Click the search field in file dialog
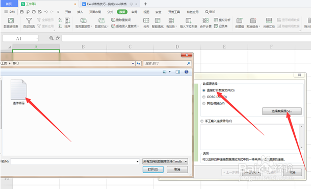Viewport: 311px width, 189px height. (x=167, y=63)
